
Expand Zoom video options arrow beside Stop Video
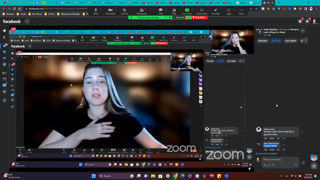[116, 9]
